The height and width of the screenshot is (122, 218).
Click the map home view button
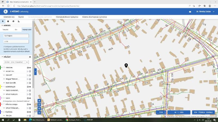[39, 101]
